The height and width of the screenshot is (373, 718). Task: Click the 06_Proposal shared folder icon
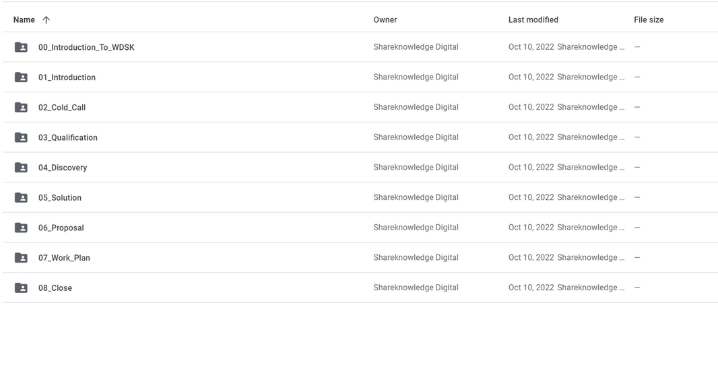21,228
